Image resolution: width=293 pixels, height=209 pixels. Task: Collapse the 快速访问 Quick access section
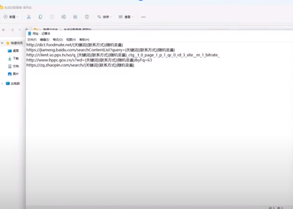point(2,43)
